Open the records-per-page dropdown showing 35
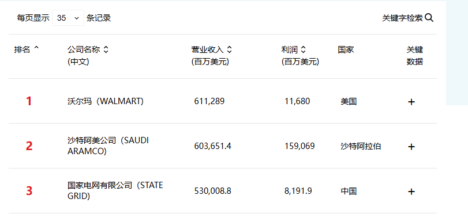 coord(68,18)
